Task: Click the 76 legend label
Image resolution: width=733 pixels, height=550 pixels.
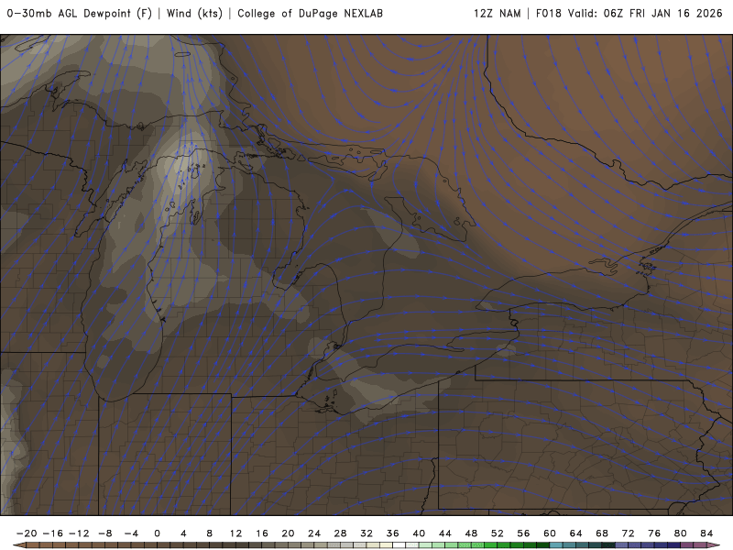Action: point(654,533)
